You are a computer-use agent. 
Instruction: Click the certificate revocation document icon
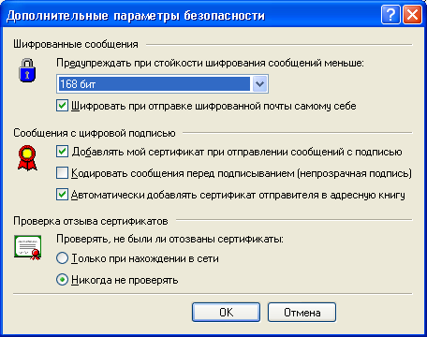click(28, 247)
